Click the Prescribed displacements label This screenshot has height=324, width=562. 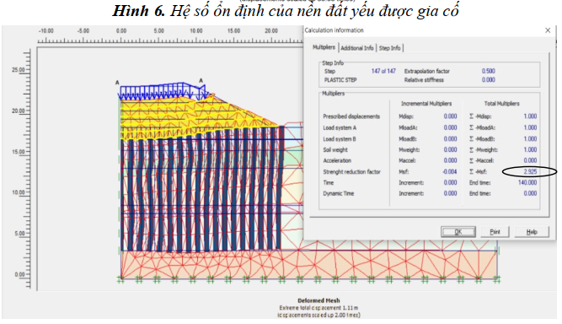[x=351, y=116]
